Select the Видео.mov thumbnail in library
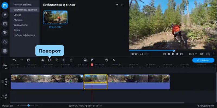The width and height of the screenshot is (217, 108). pos(55,17)
